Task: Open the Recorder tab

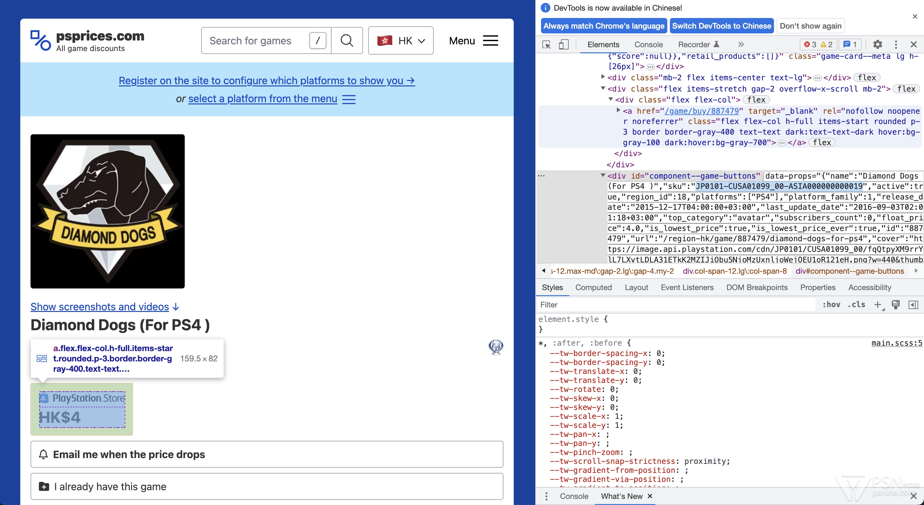Action: (x=698, y=44)
